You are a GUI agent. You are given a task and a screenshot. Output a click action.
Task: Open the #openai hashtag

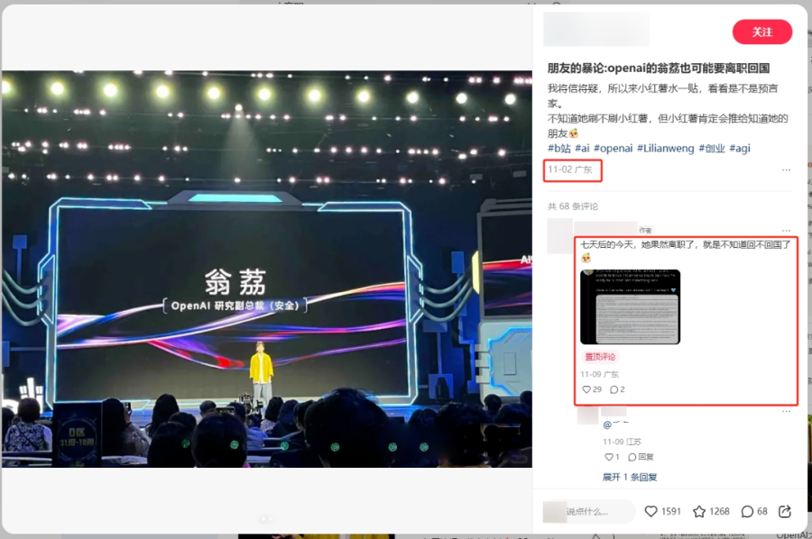(x=614, y=149)
